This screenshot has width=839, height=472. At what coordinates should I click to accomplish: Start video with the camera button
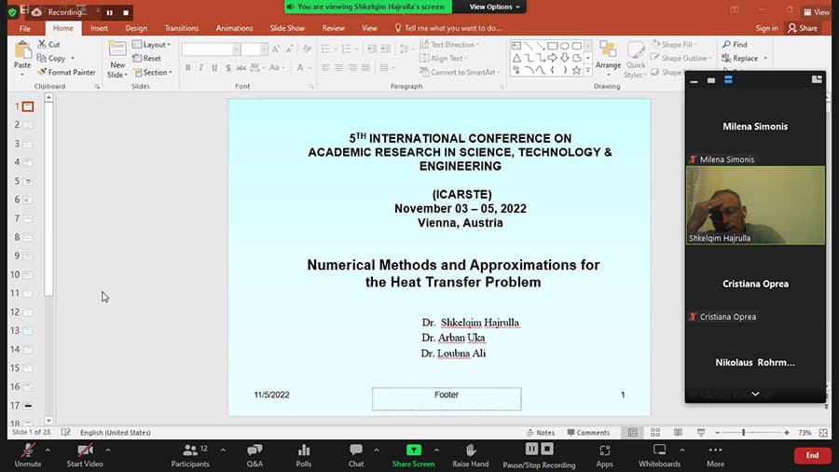point(85,454)
